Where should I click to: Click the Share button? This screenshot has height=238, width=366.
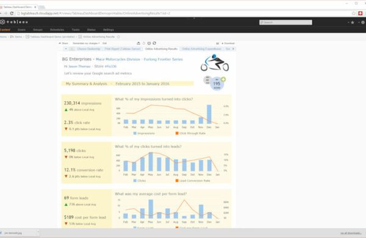pyautogui.click(x=63, y=43)
